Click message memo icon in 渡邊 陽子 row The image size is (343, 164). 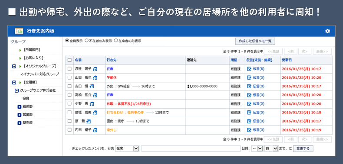tap(249, 69)
